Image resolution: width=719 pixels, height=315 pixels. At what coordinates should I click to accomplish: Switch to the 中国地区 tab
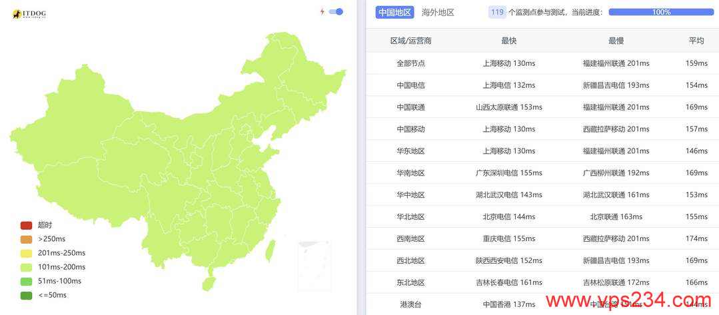click(394, 13)
